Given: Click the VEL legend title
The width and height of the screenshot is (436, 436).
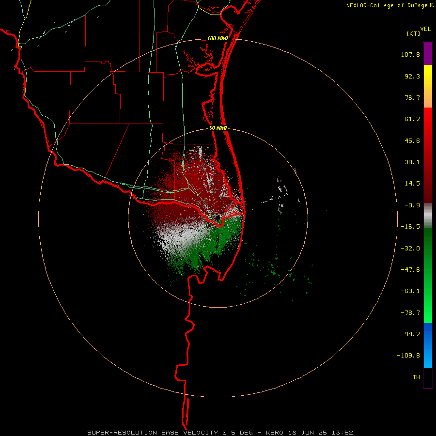Looking at the screenshot, I should [425, 29].
